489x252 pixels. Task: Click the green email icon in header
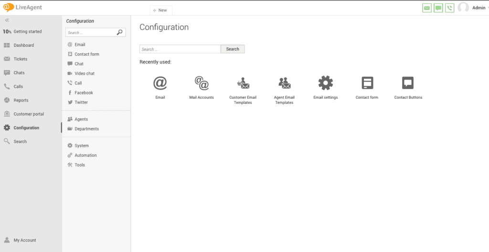click(427, 8)
